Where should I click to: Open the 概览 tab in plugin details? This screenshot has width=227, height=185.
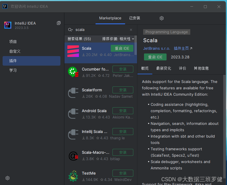[145, 68]
